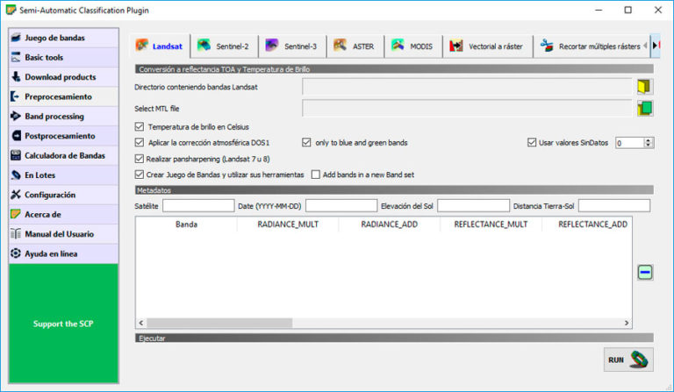Open Ayuda en línea

coord(63,253)
